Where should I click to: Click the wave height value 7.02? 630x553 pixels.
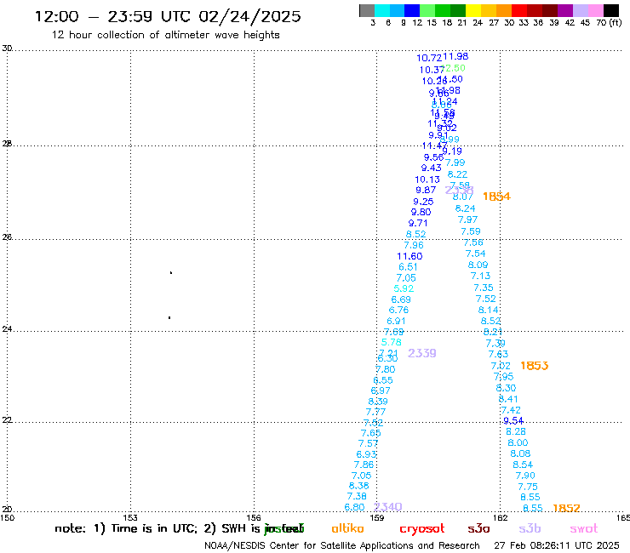[x=501, y=367]
